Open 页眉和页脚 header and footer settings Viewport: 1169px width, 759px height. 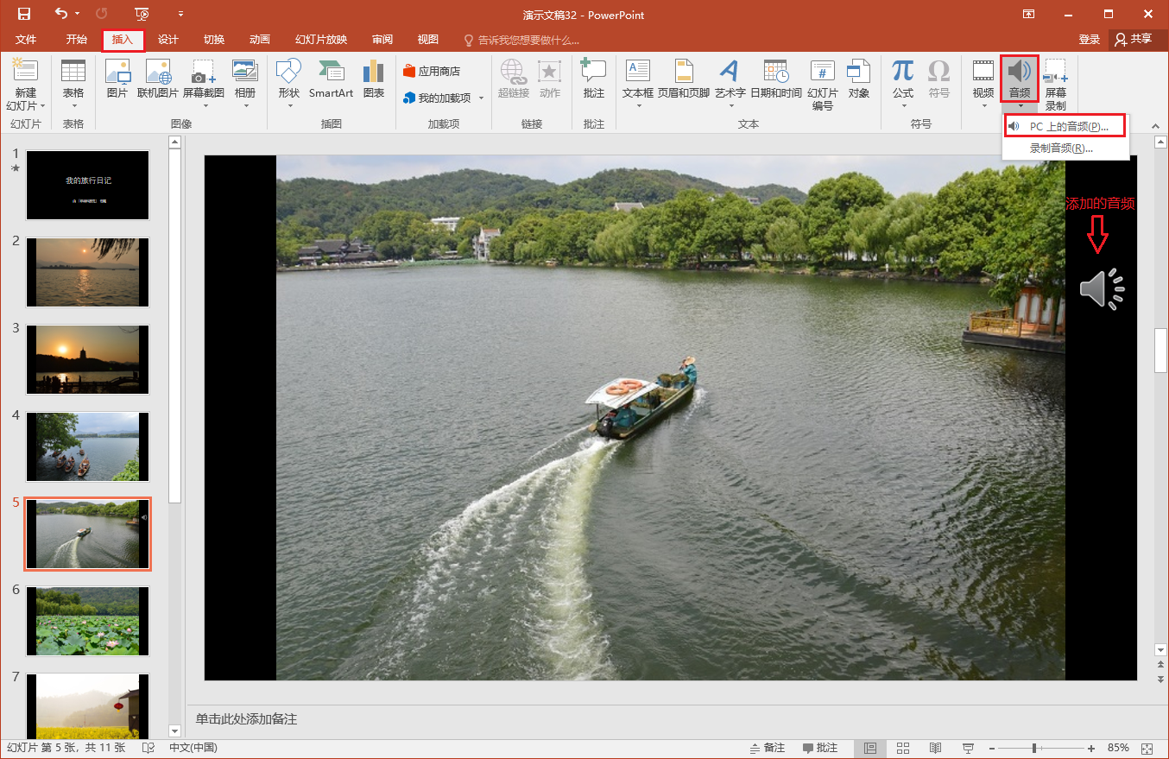(x=684, y=80)
